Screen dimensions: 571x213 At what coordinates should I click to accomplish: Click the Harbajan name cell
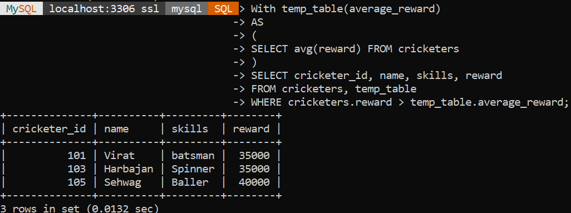tap(129, 169)
